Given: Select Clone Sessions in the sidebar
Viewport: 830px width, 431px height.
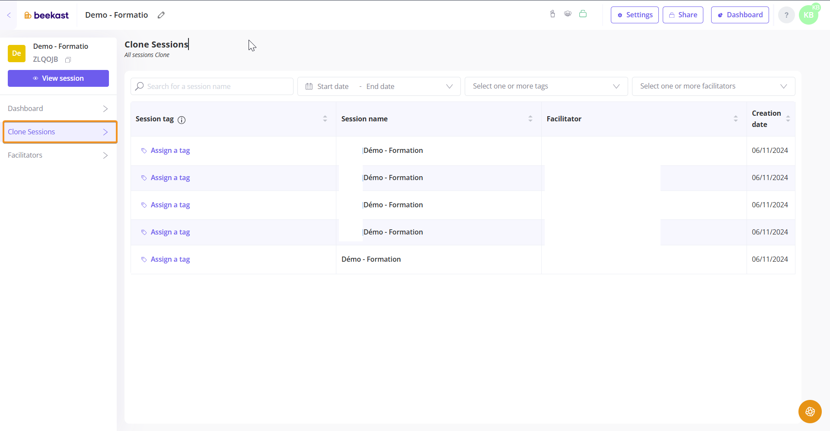Looking at the screenshot, I should click(x=60, y=132).
